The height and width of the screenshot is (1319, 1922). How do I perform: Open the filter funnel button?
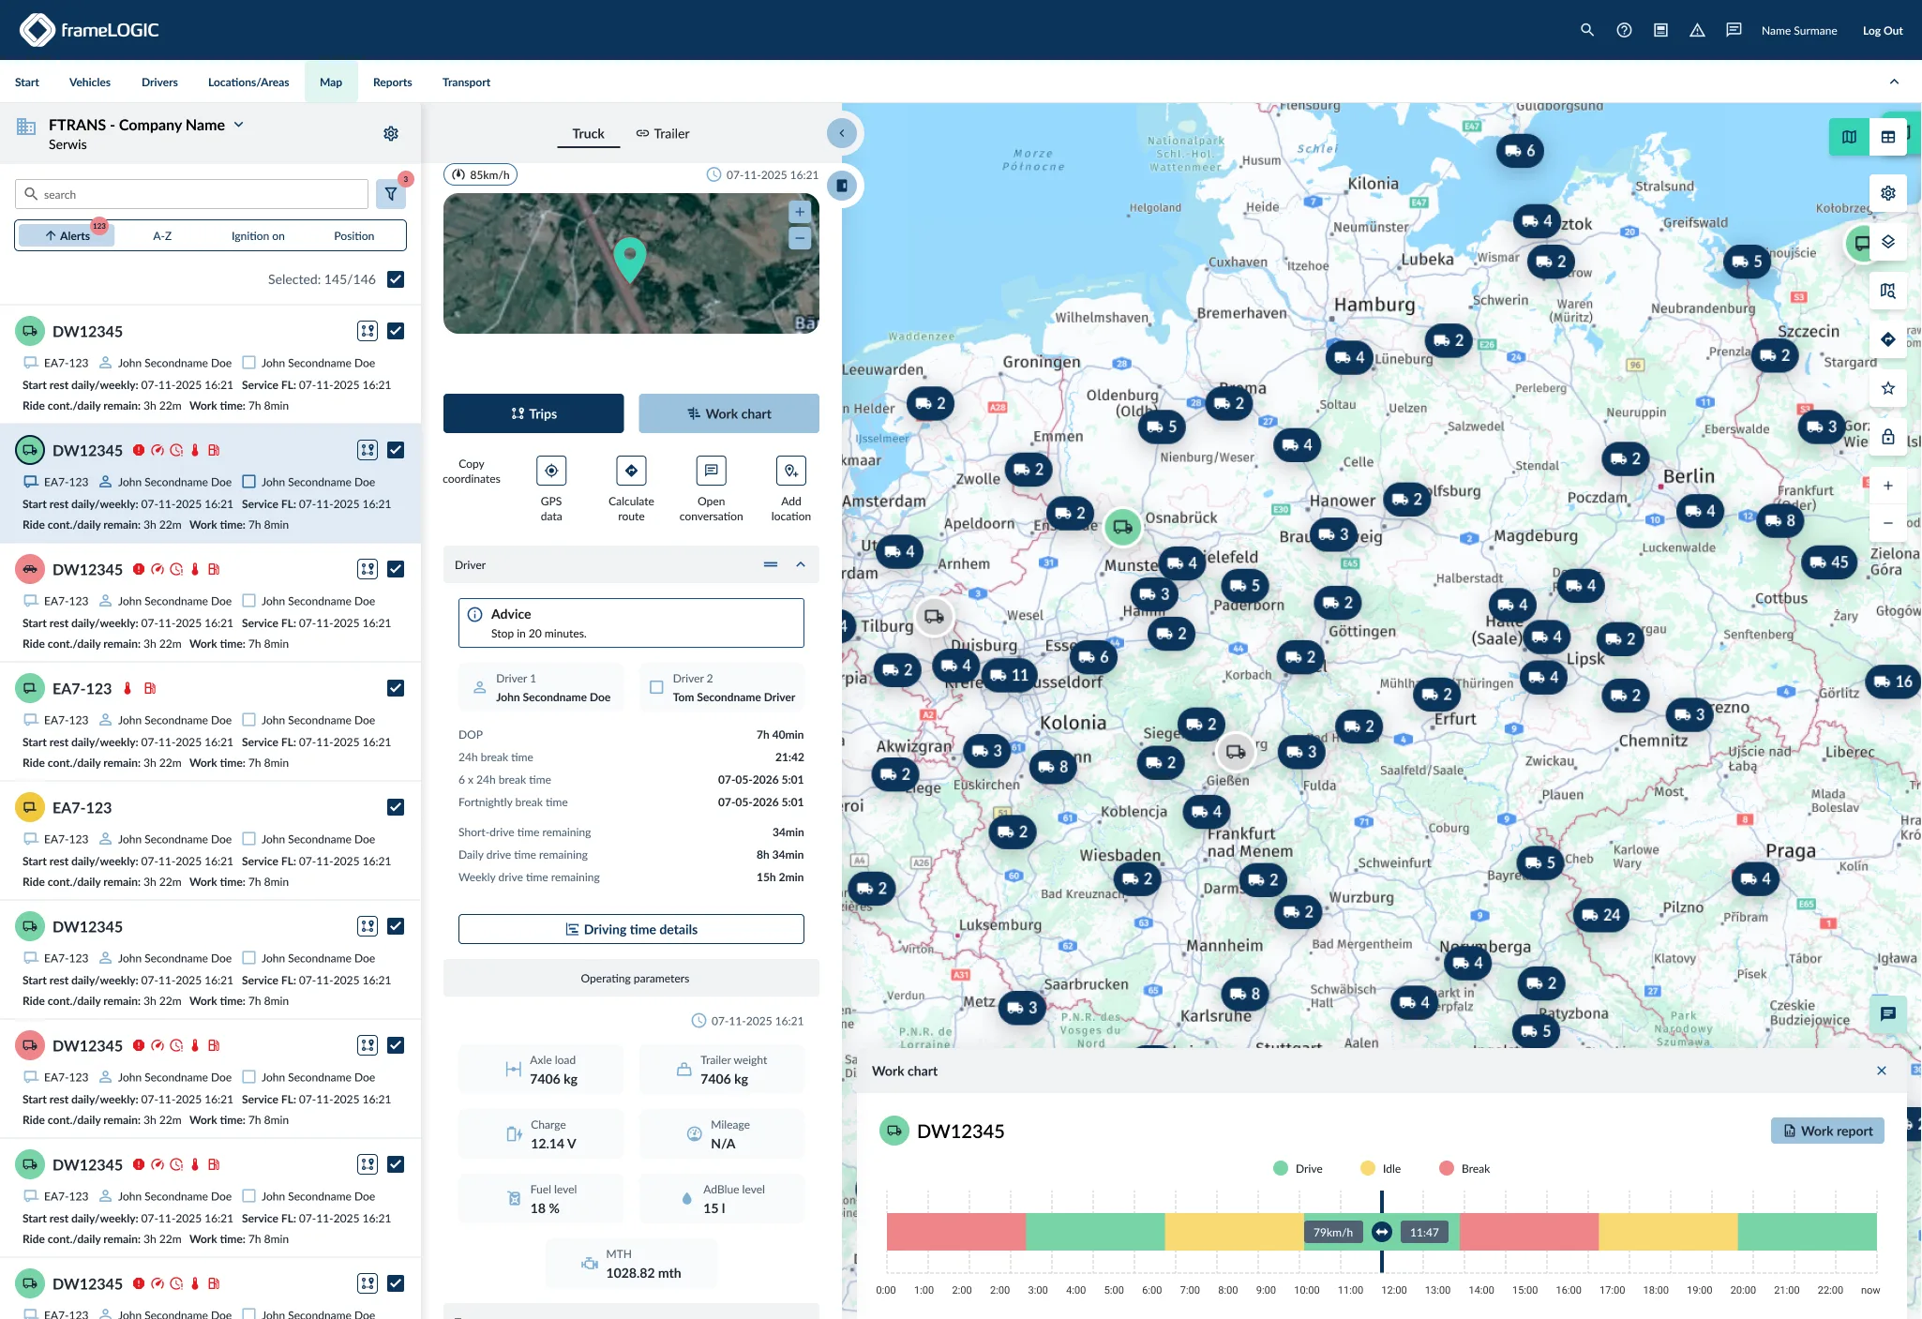pyautogui.click(x=391, y=194)
